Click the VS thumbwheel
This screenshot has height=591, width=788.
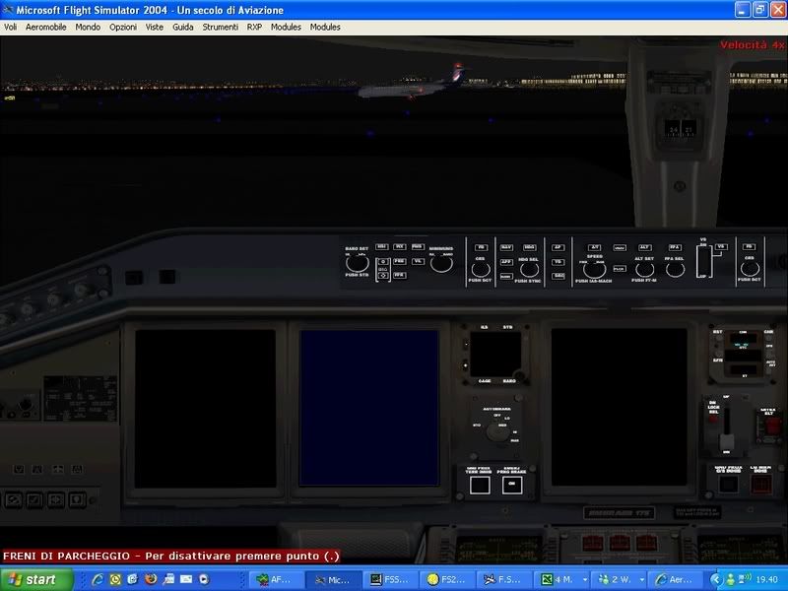click(x=704, y=261)
